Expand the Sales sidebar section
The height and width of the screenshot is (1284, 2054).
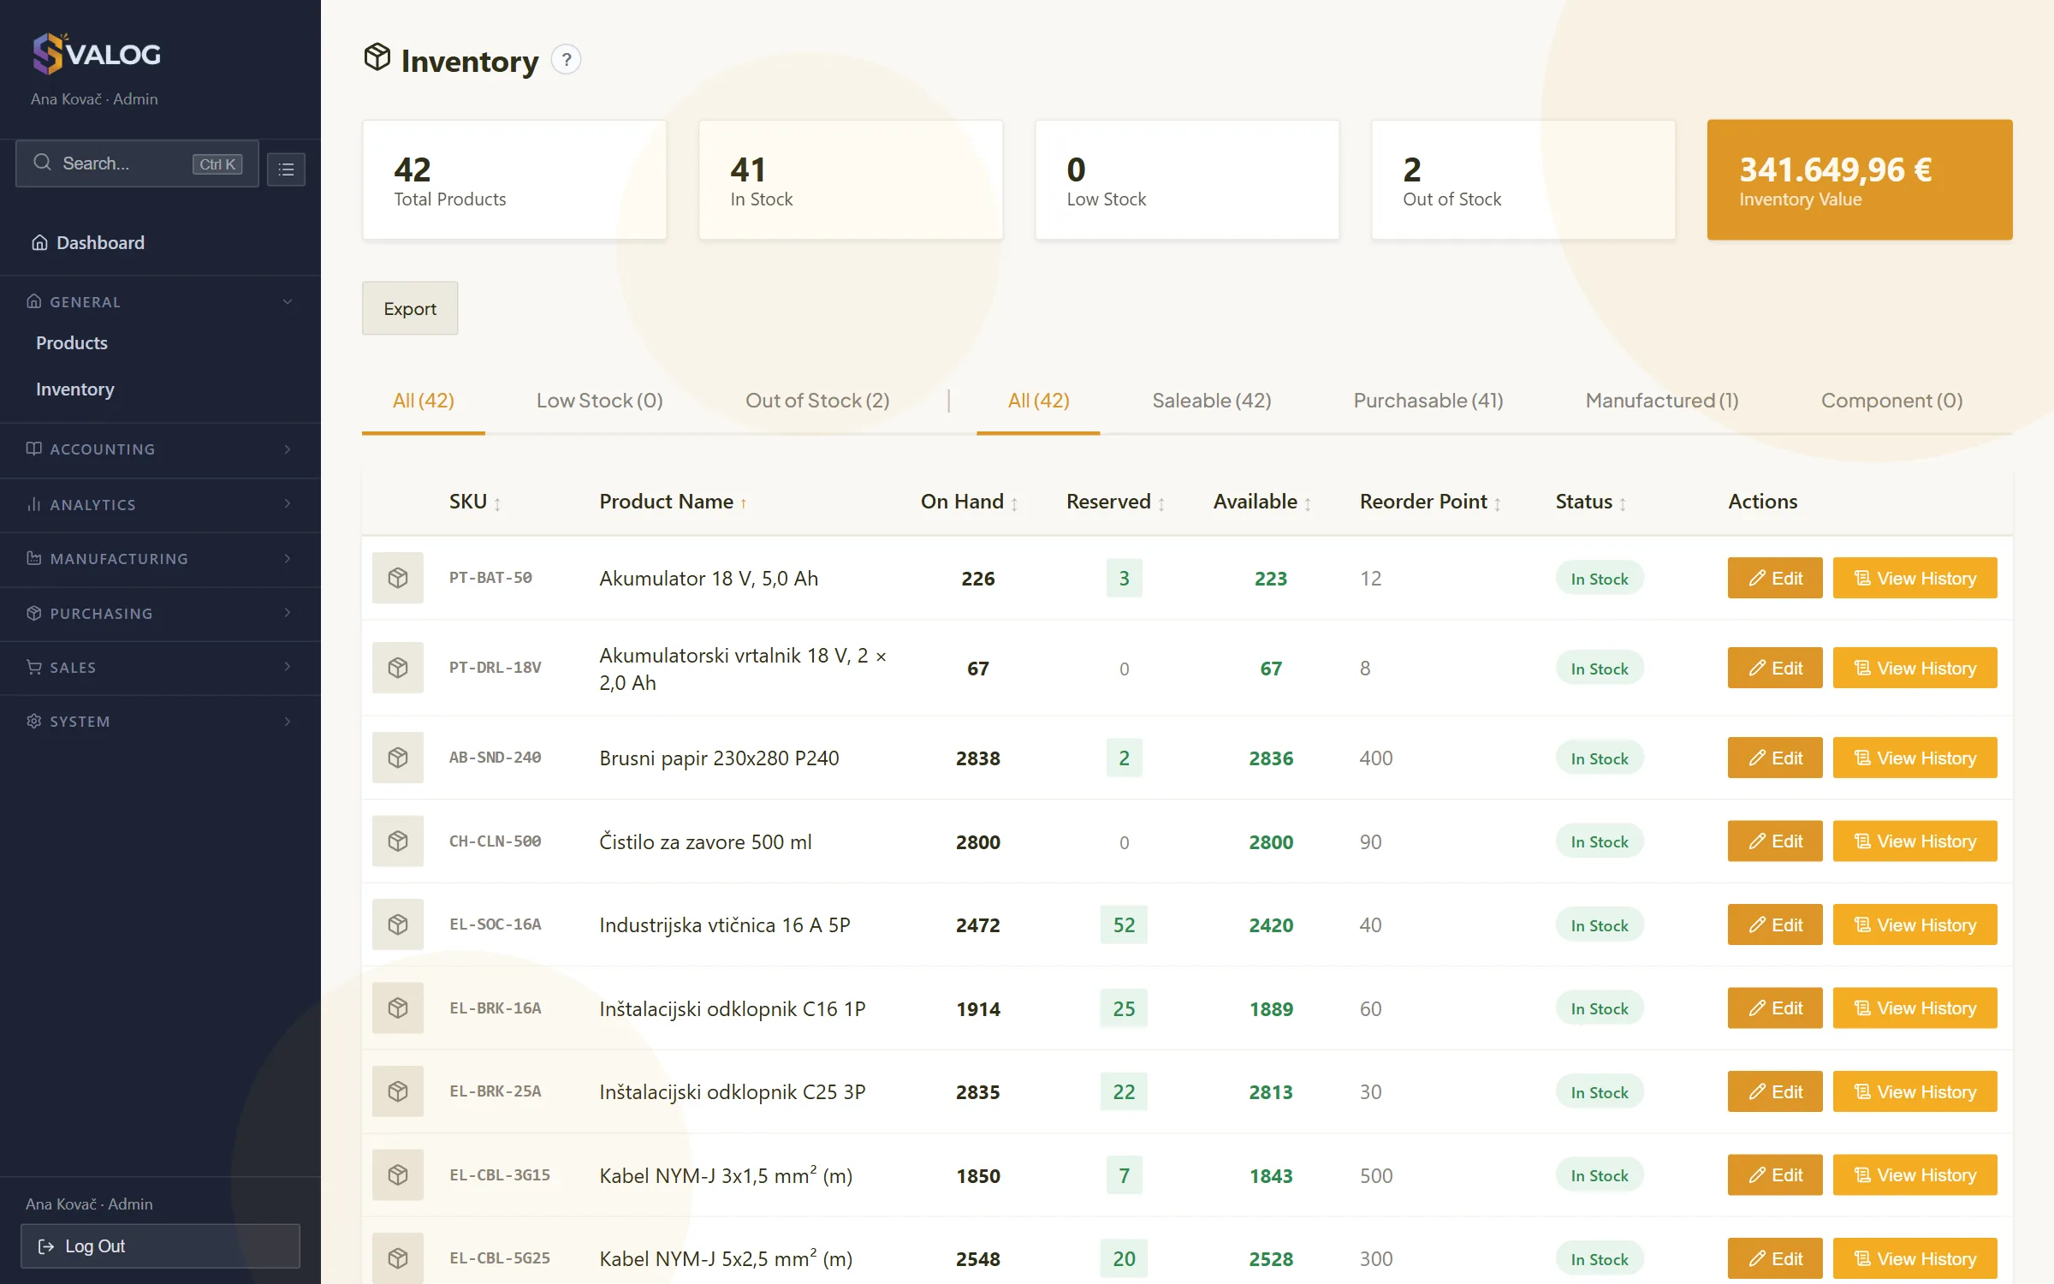pyautogui.click(x=160, y=668)
